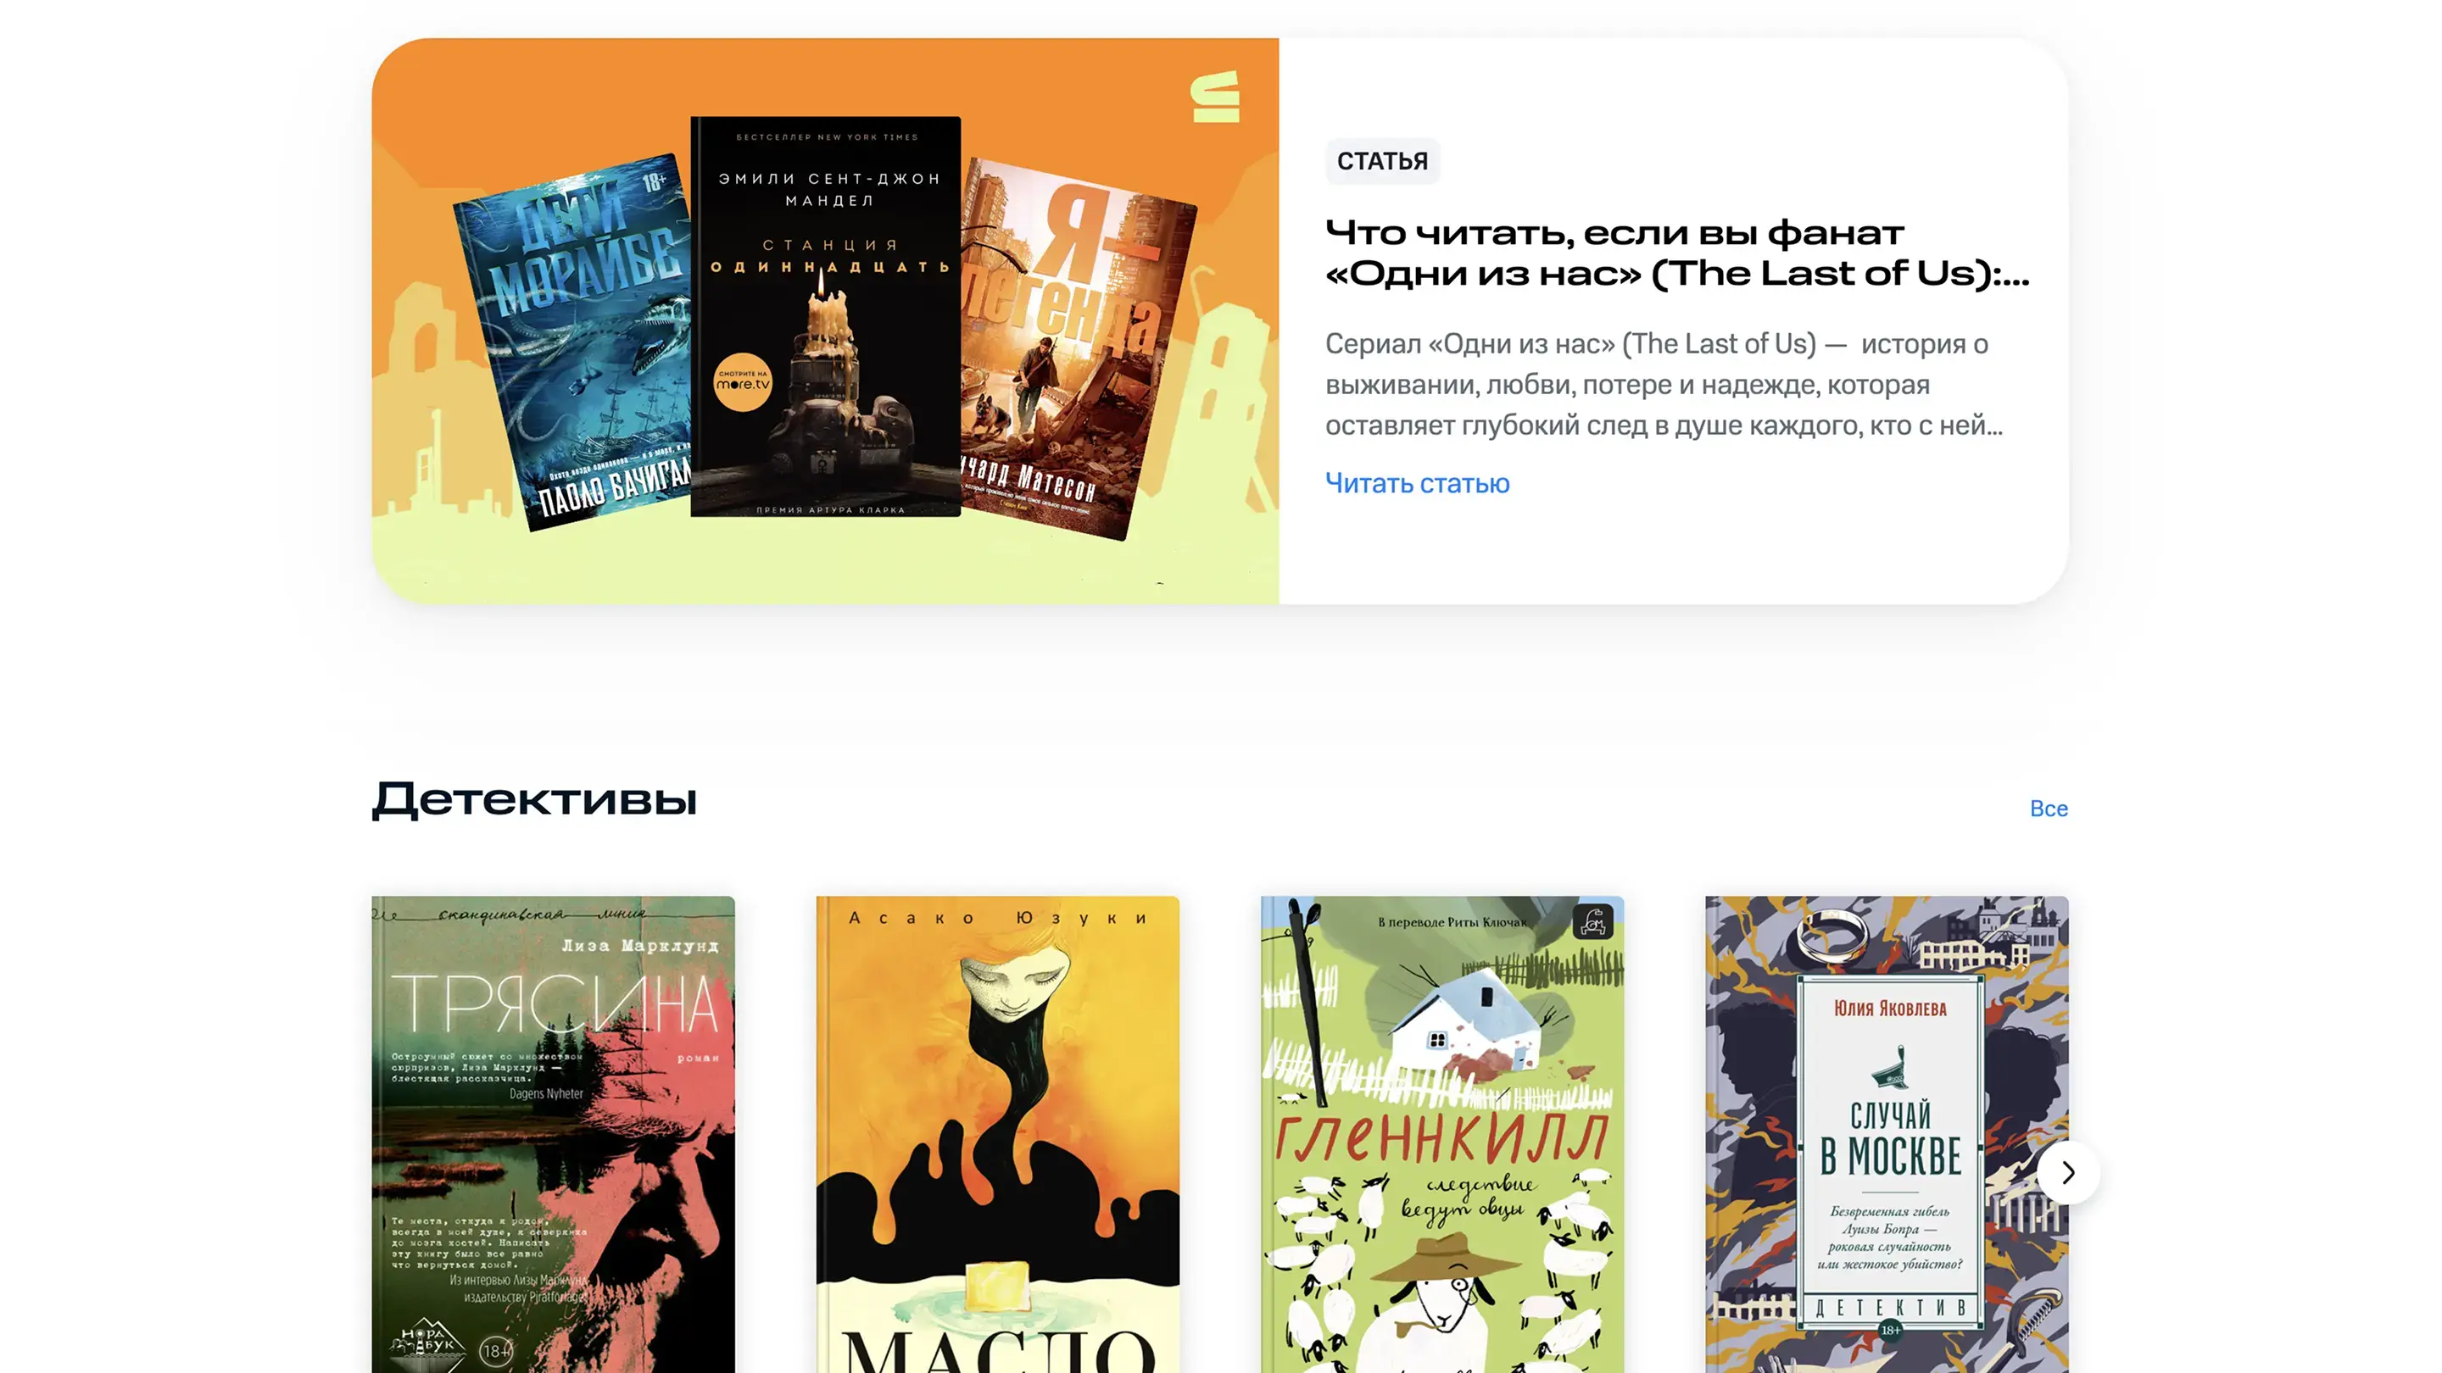Click the Станция Одиннадцать cover in banner
2442x1373 pixels.
tap(826, 316)
